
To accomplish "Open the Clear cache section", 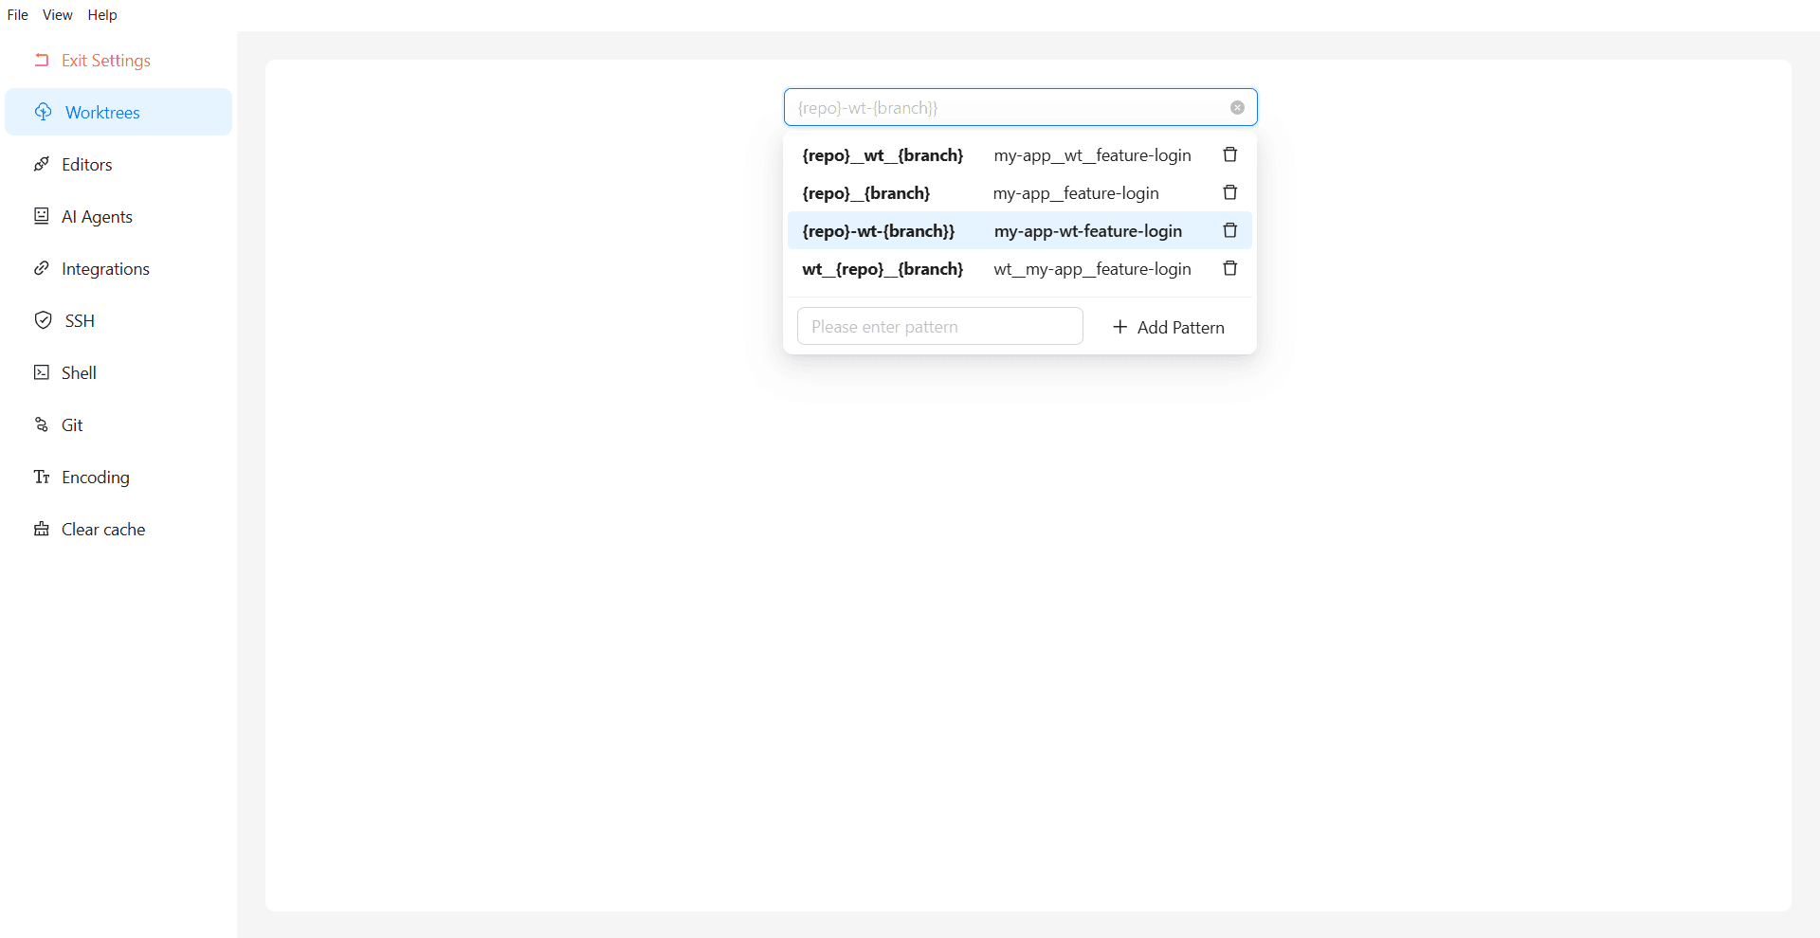I will coord(118,529).
